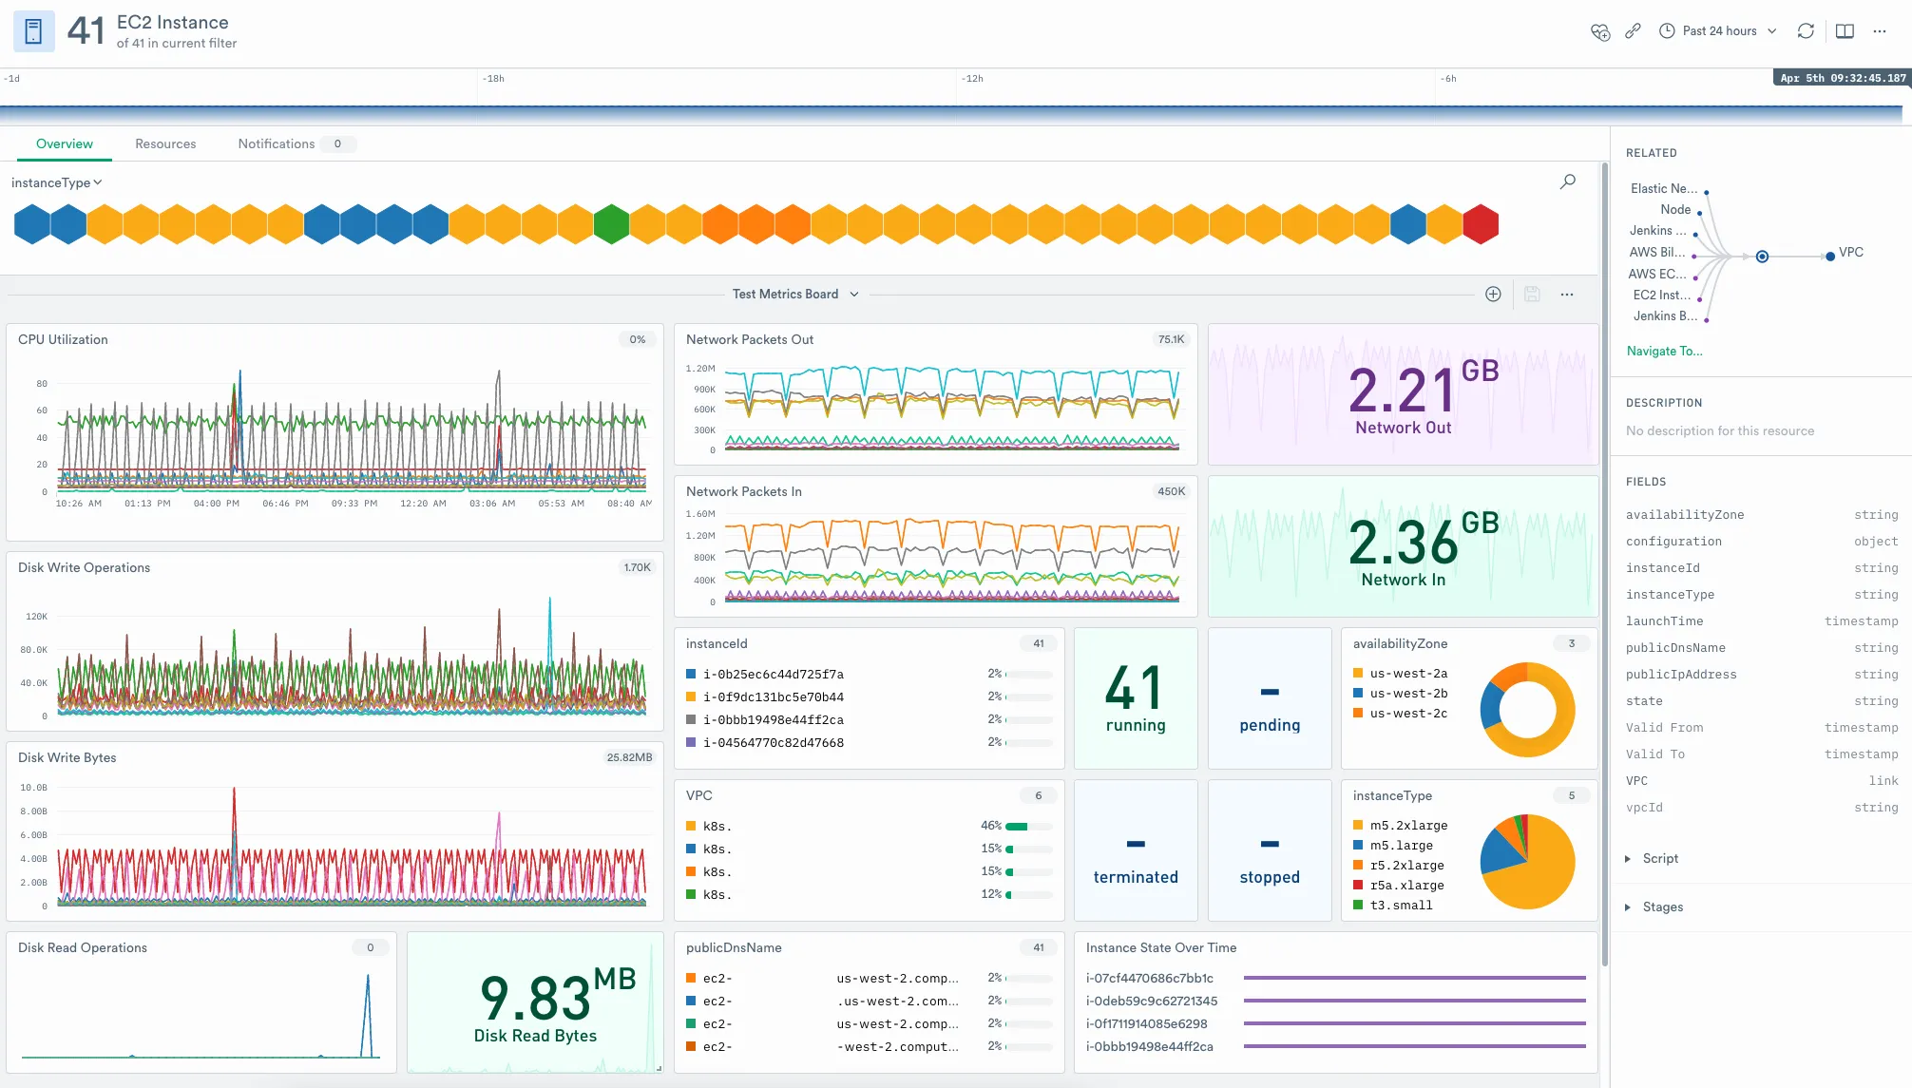Click the clock icon beside Past 24 hours
Image resolution: width=1912 pixels, height=1088 pixels.
(1667, 31)
